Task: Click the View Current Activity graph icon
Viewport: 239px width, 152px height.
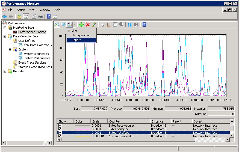Action: 57,25
